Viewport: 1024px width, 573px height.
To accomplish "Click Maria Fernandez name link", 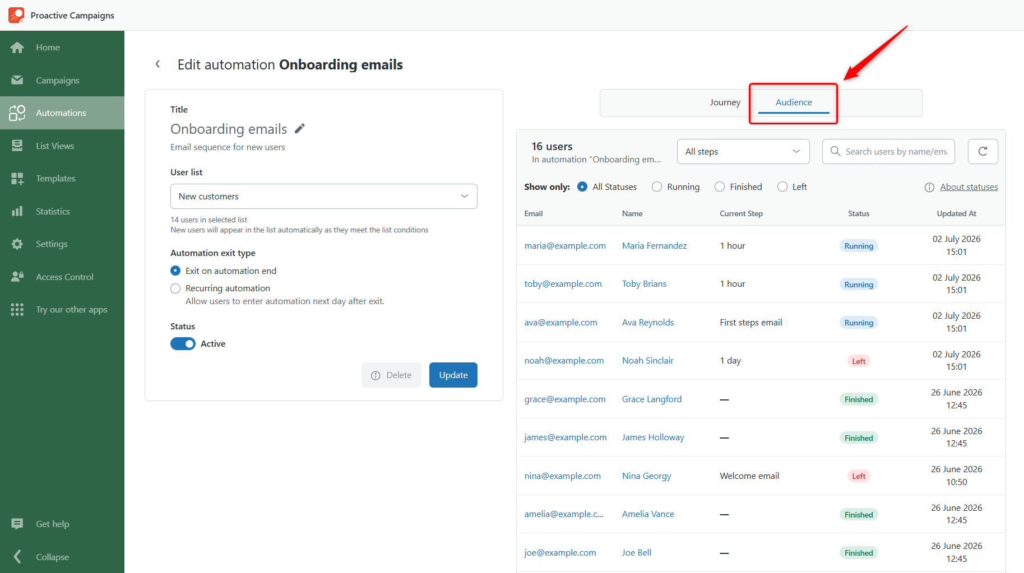I will tap(654, 246).
